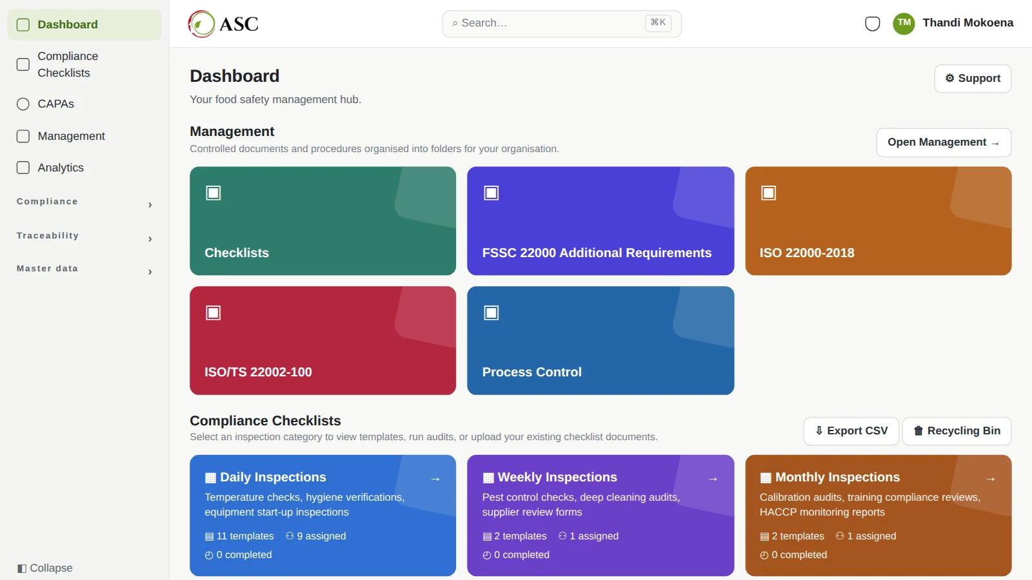Open the Process Control folder card

coord(600,340)
